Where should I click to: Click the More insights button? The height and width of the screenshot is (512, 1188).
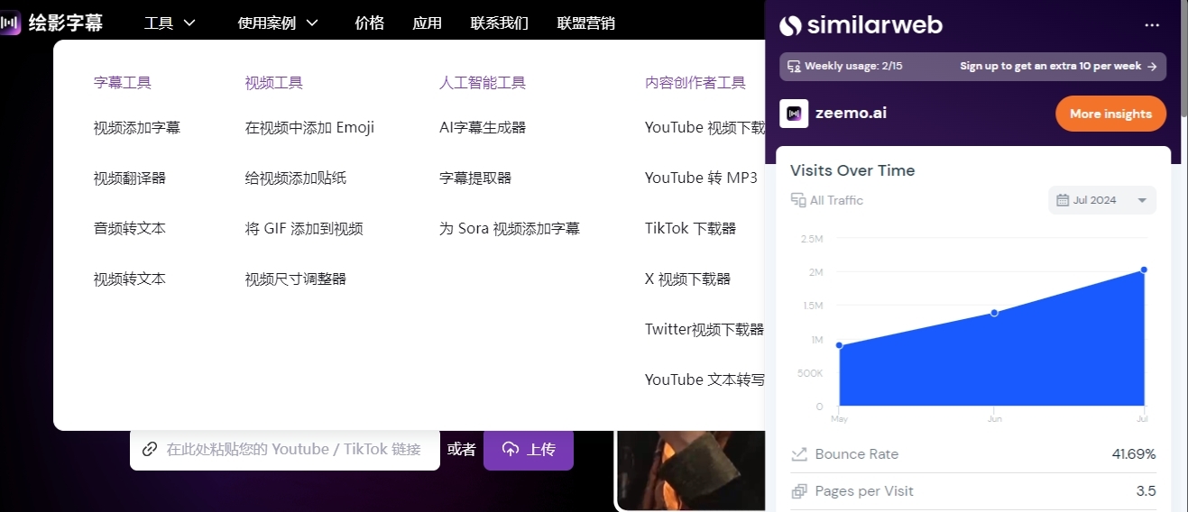coord(1110,114)
